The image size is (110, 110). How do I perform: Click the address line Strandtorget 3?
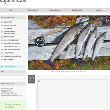[6, 90]
